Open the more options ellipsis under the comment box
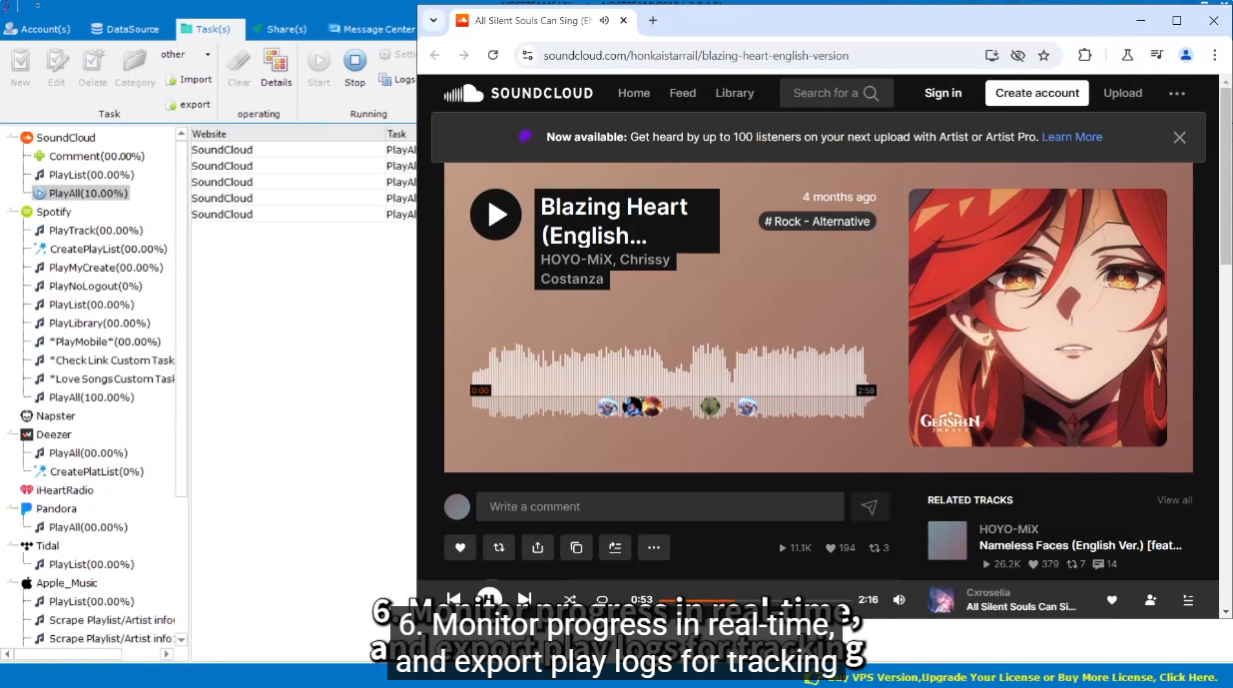This screenshot has width=1233, height=688. (x=654, y=547)
